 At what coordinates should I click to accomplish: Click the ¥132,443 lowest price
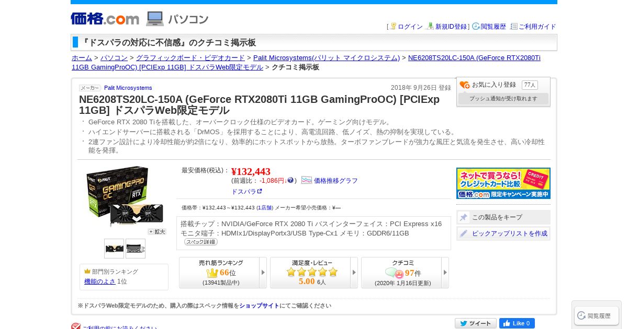(251, 171)
